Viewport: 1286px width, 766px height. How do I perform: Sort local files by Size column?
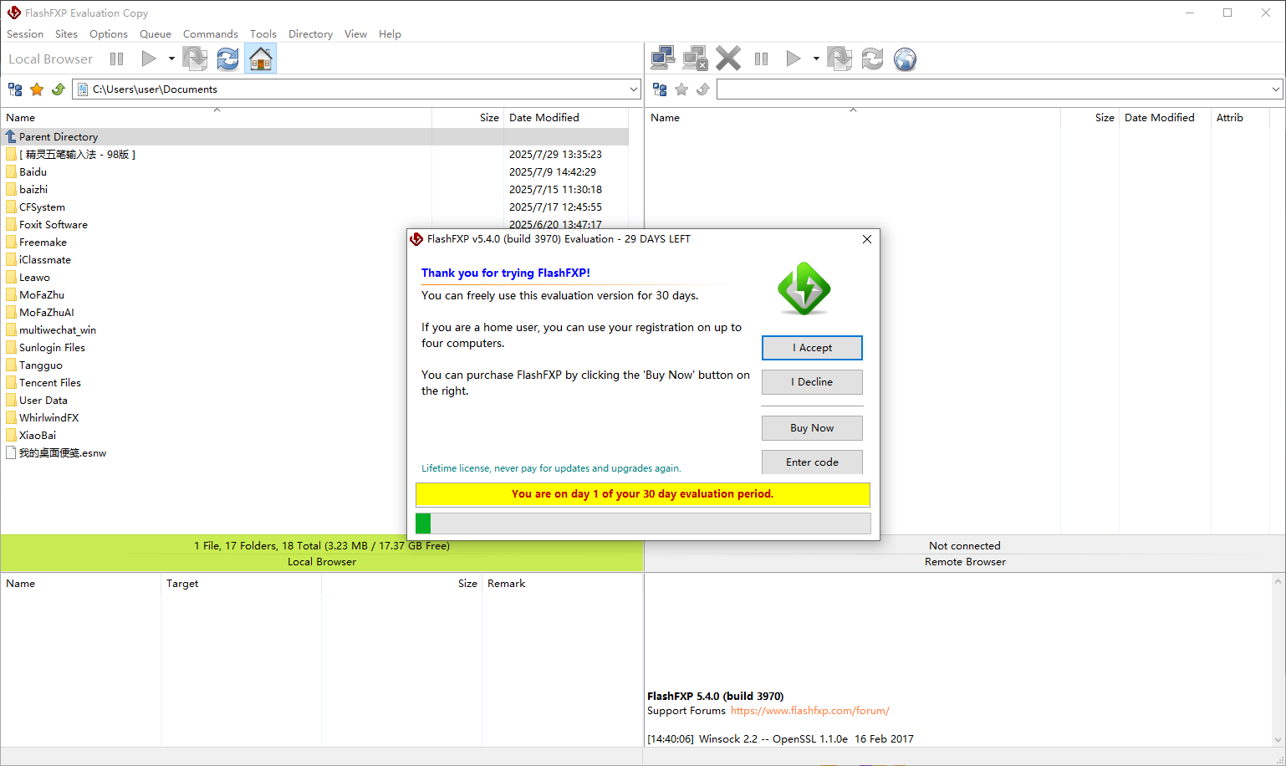[x=467, y=118]
